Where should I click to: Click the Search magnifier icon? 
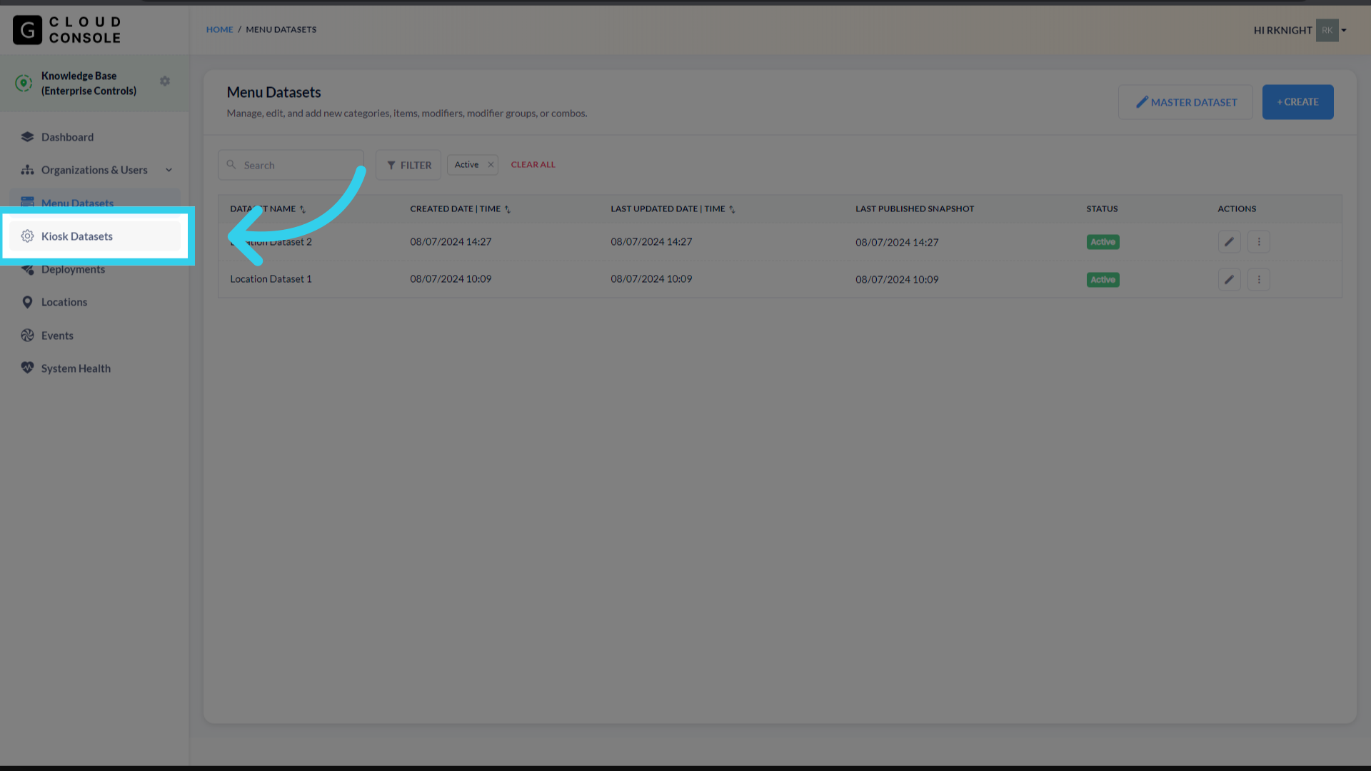tap(231, 165)
